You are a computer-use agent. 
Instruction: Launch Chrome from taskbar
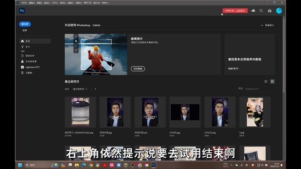pyautogui.click(x=91, y=165)
